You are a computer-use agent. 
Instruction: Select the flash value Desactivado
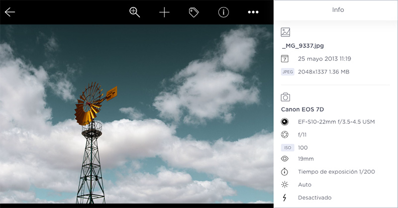coord(315,198)
